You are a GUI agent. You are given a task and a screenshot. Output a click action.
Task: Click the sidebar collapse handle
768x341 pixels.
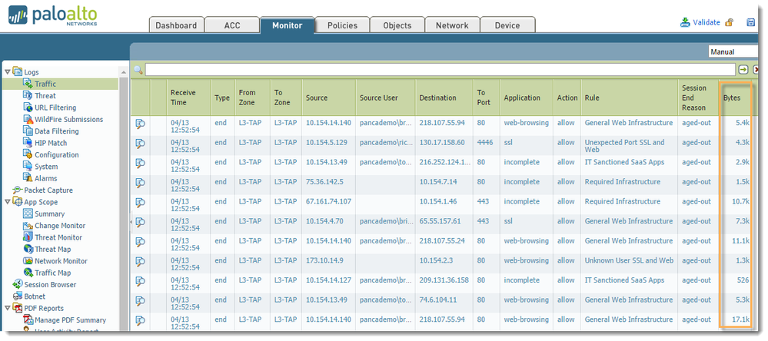pyautogui.click(x=131, y=222)
